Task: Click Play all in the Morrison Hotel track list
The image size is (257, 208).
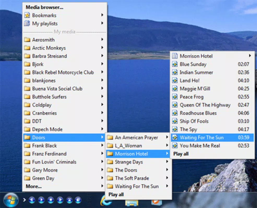Action: (x=181, y=154)
